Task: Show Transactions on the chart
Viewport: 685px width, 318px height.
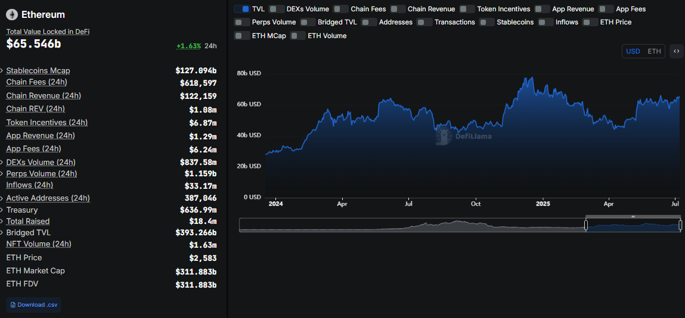Action: (x=424, y=22)
